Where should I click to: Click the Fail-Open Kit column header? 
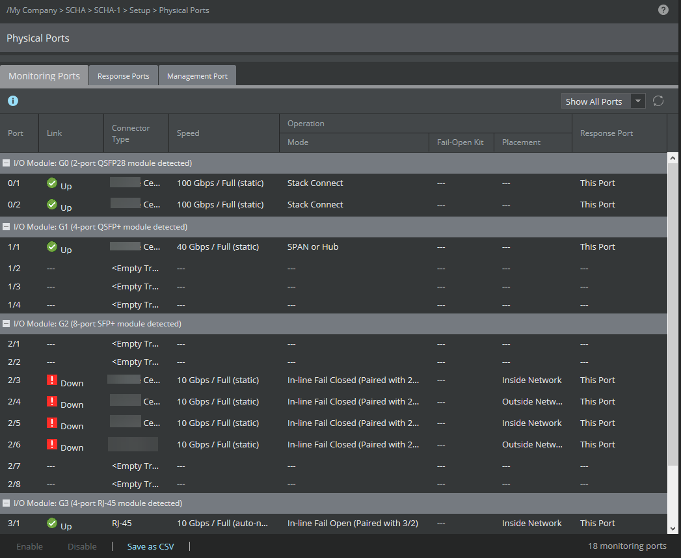[x=461, y=142]
